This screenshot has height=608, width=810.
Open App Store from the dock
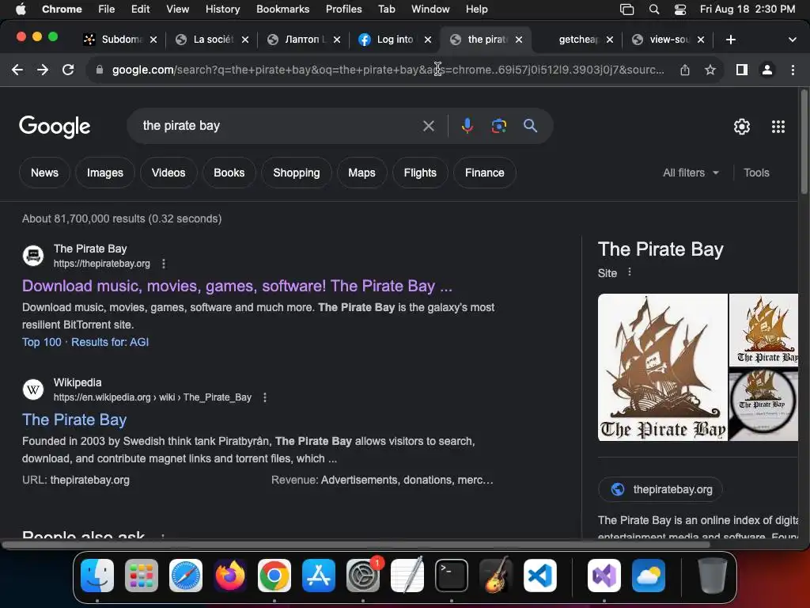(x=319, y=576)
